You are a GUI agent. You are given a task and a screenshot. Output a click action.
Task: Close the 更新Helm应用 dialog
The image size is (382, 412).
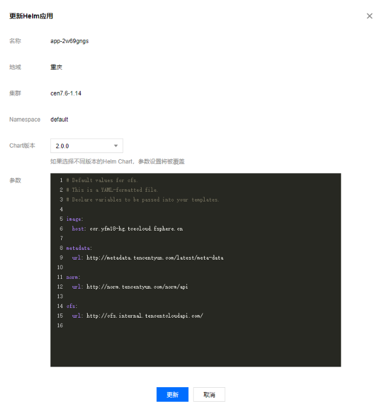[369, 16]
